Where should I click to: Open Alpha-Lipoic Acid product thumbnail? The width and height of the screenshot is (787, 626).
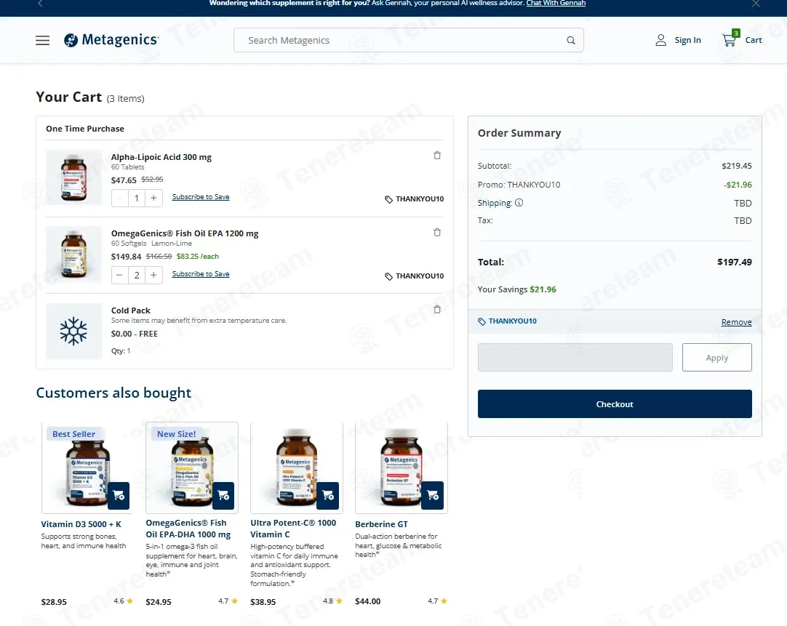(73, 177)
